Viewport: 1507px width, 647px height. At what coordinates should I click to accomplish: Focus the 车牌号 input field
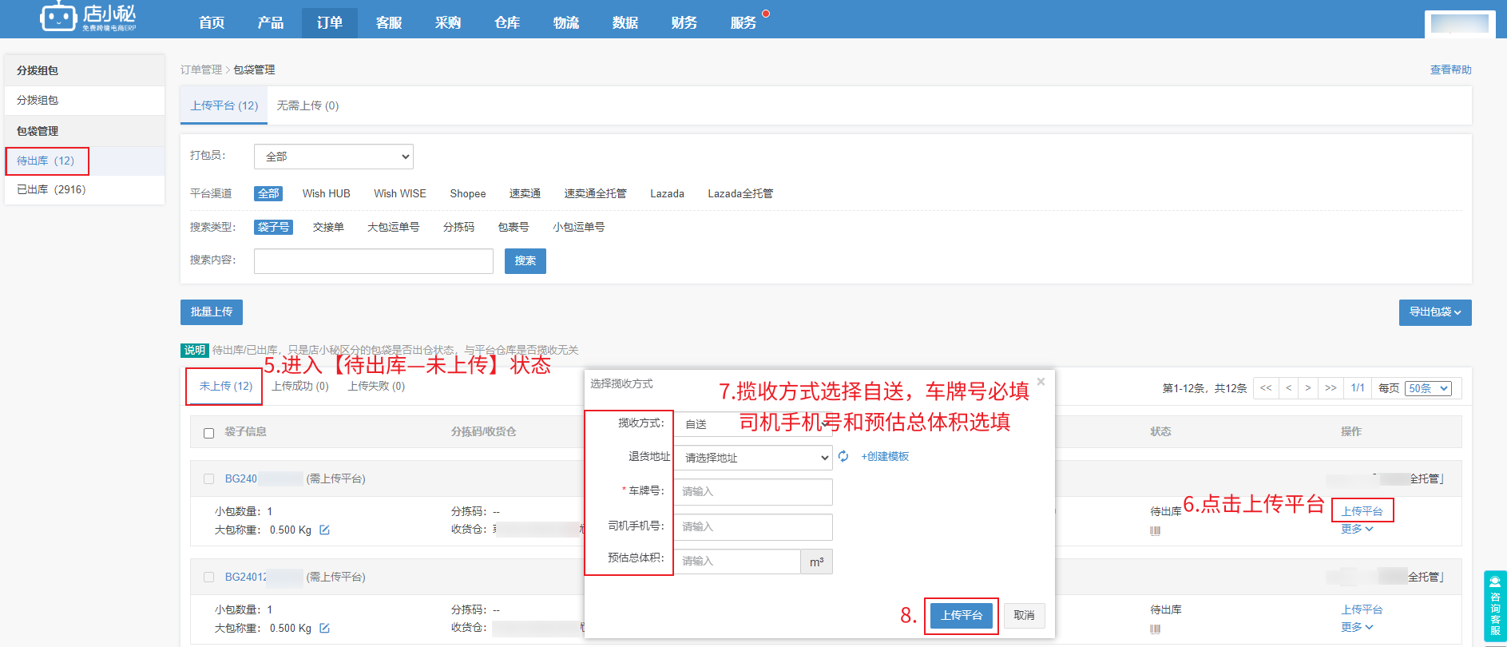point(753,492)
